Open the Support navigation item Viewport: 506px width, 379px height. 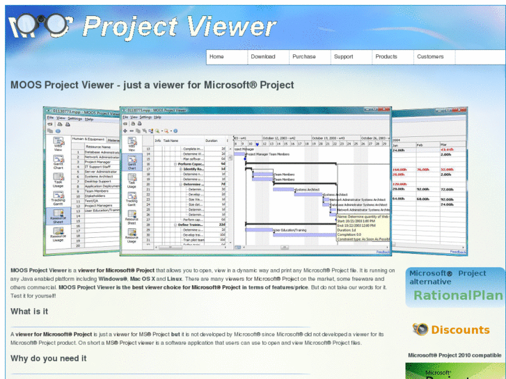(351, 57)
